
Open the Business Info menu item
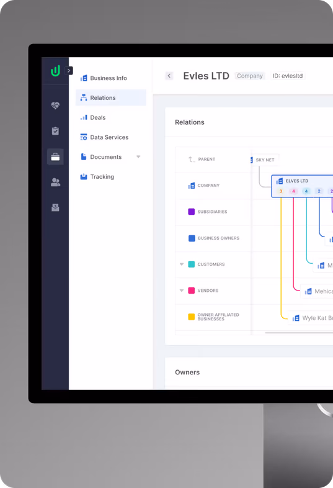click(x=110, y=78)
